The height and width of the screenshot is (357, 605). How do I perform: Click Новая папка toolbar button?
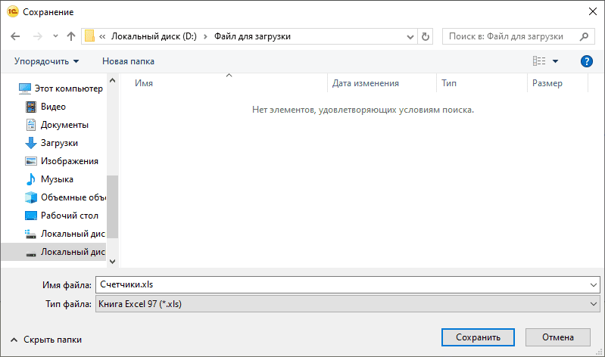128,61
